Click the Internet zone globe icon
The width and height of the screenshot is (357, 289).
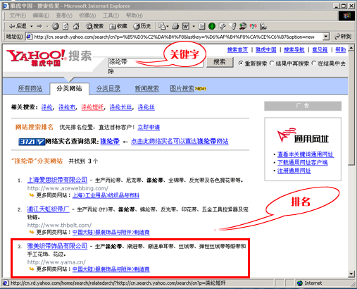click(300, 283)
